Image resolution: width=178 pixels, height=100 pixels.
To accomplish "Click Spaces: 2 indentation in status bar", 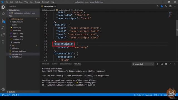I will [x=149, y=95].
